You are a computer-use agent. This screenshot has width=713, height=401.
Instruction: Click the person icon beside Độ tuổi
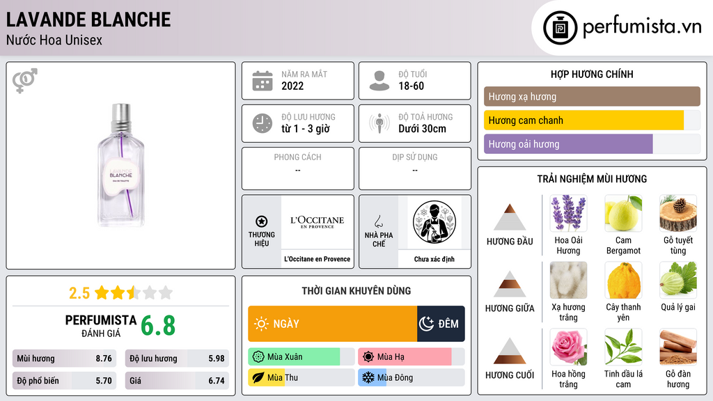point(379,81)
